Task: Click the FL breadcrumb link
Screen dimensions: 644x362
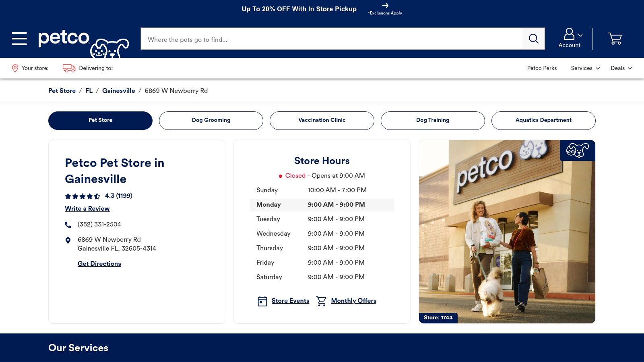Action: click(89, 91)
